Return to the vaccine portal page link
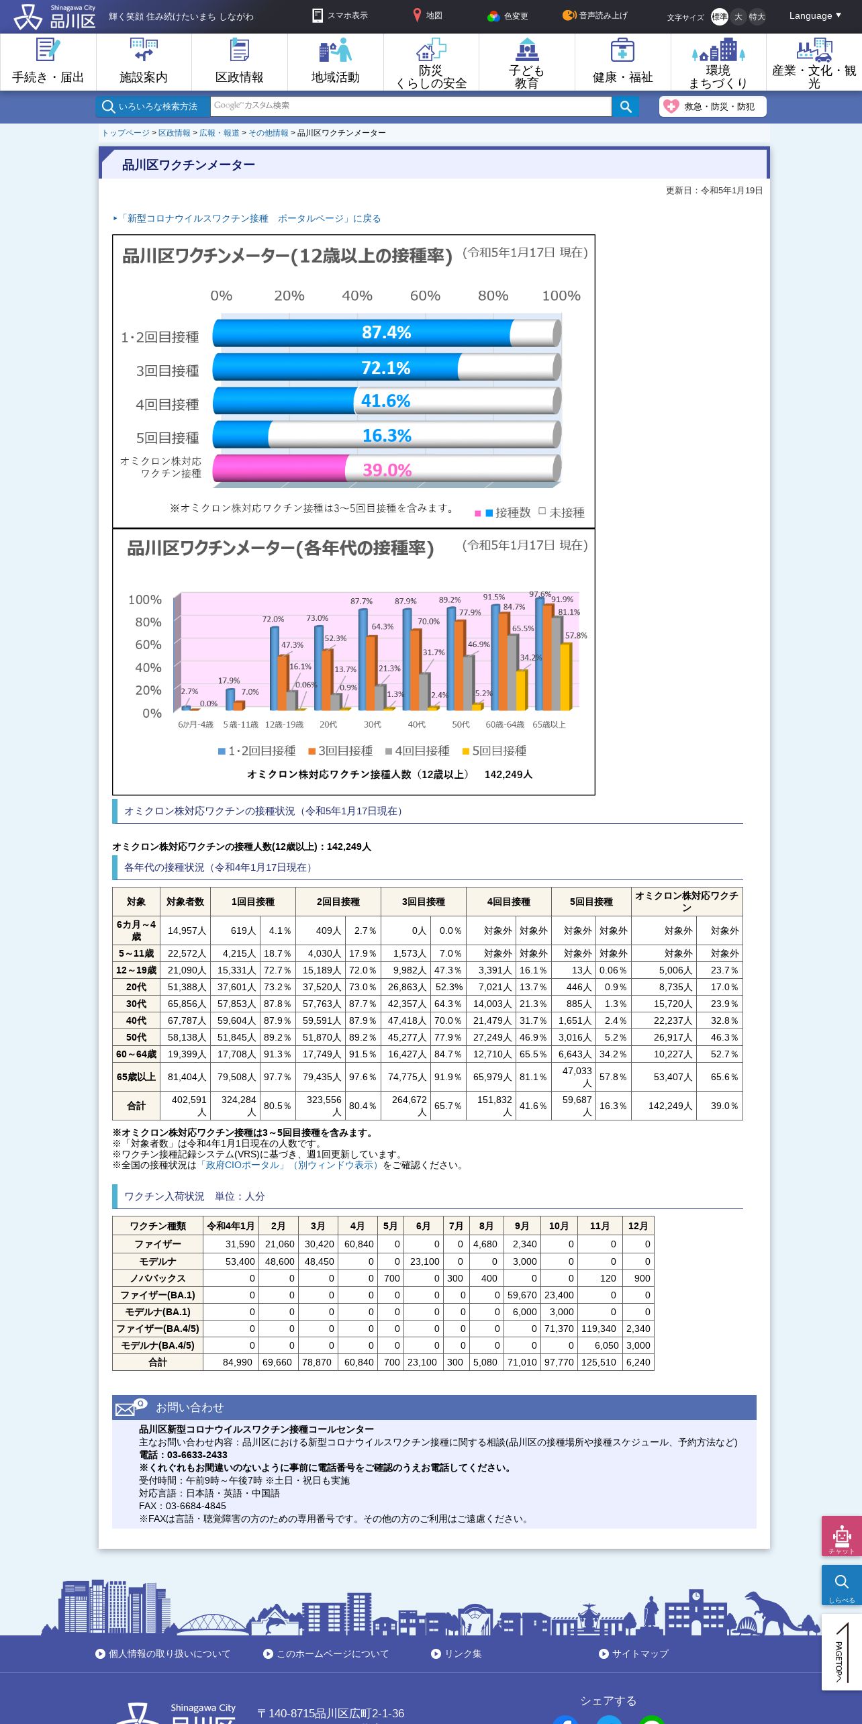This screenshot has width=862, height=1724. tap(250, 218)
